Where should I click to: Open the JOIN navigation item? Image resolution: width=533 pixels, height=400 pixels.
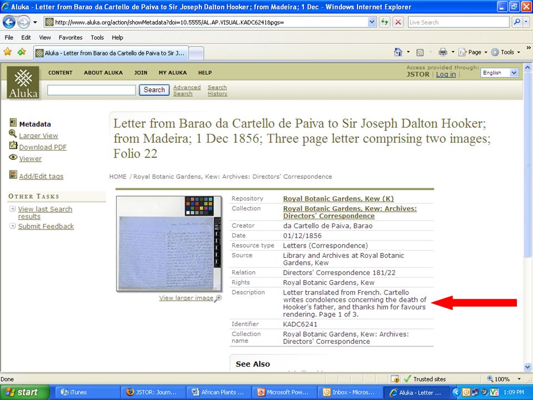pyautogui.click(x=140, y=73)
